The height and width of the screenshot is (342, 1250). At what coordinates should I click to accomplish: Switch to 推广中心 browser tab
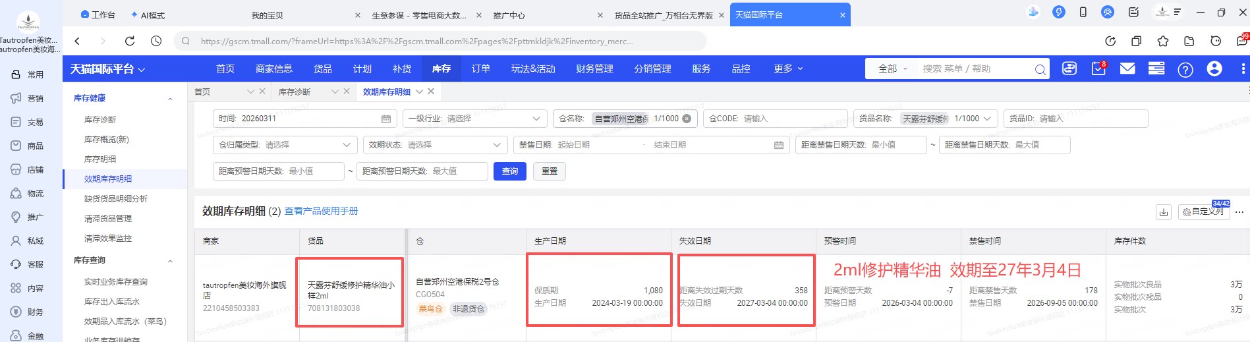(x=509, y=15)
